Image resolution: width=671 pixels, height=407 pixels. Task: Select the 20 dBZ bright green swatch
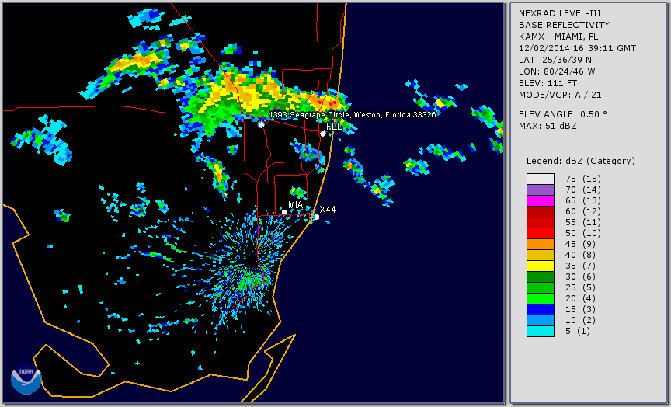tap(540, 299)
